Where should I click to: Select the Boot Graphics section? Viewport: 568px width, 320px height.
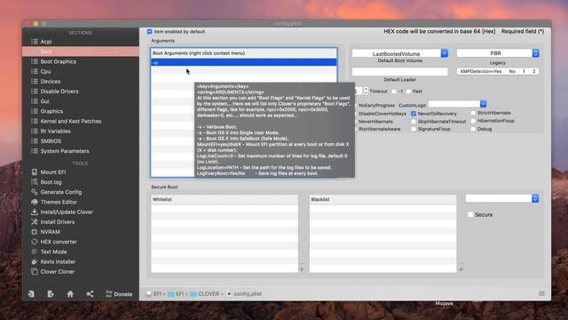(81, 61)
